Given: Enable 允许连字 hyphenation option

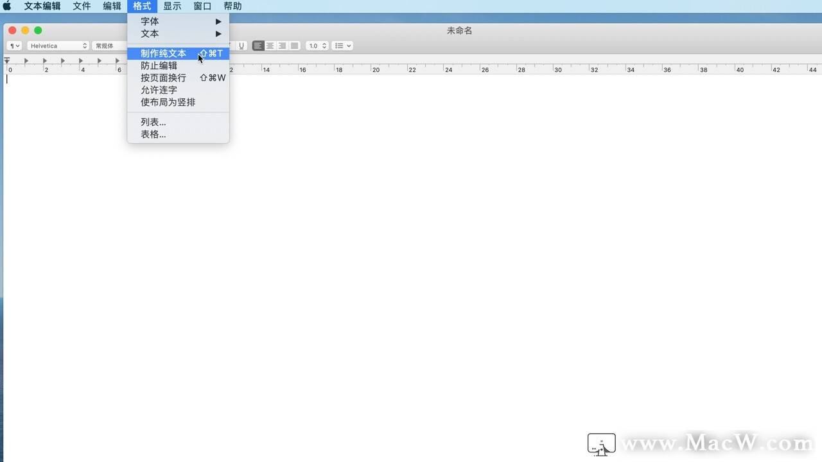Looking at the screenshot, I should tap(159, 90).
